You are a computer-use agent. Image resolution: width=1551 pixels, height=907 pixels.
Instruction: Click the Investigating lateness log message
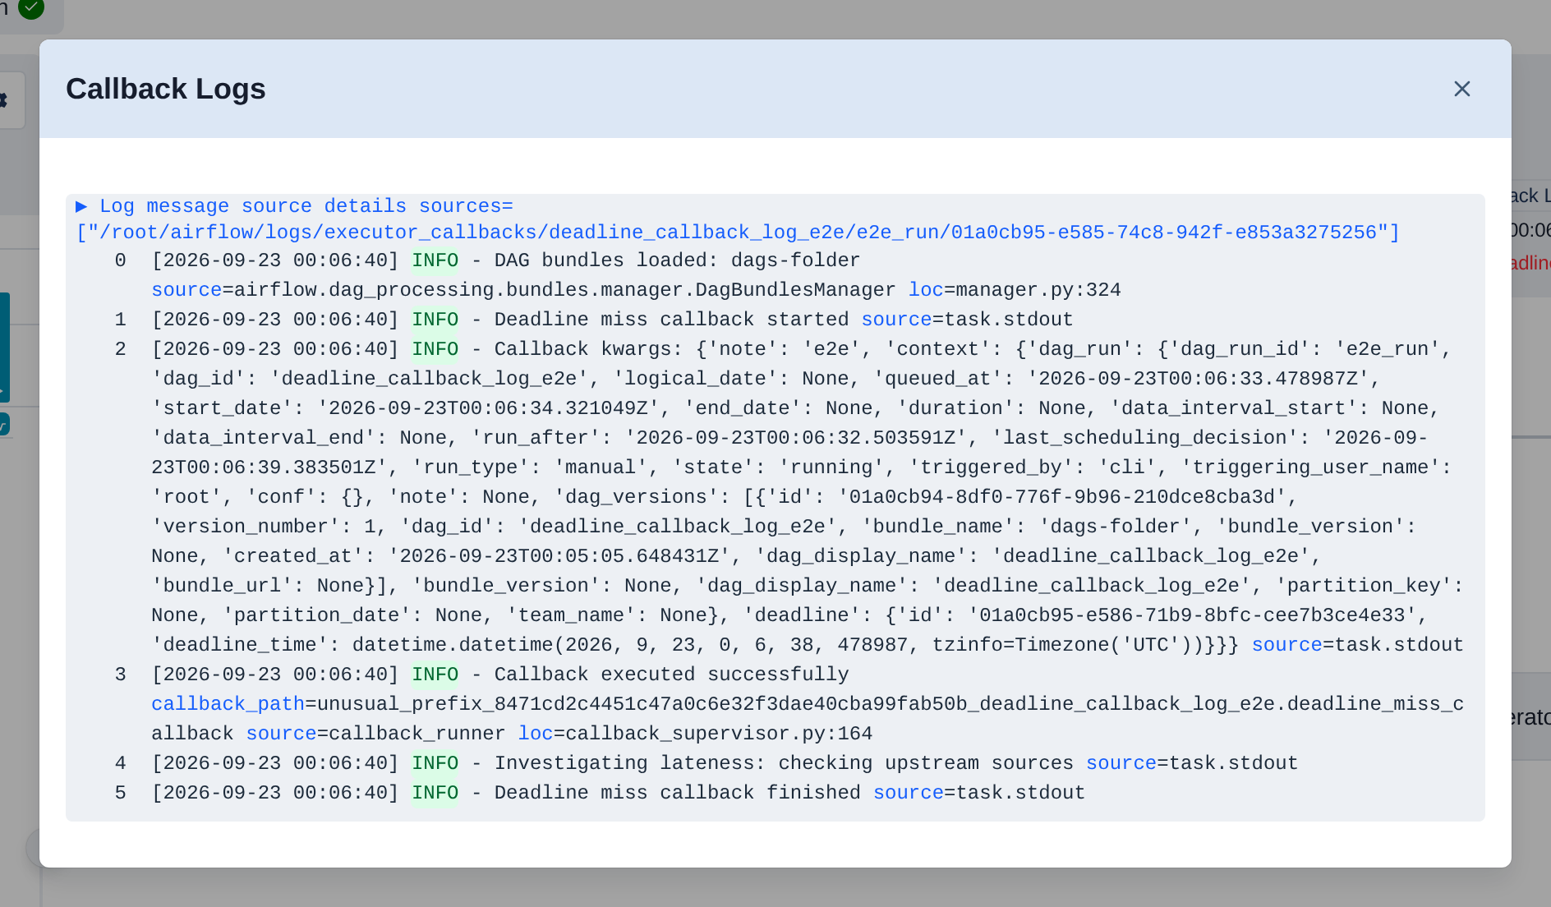click(784, 763)
